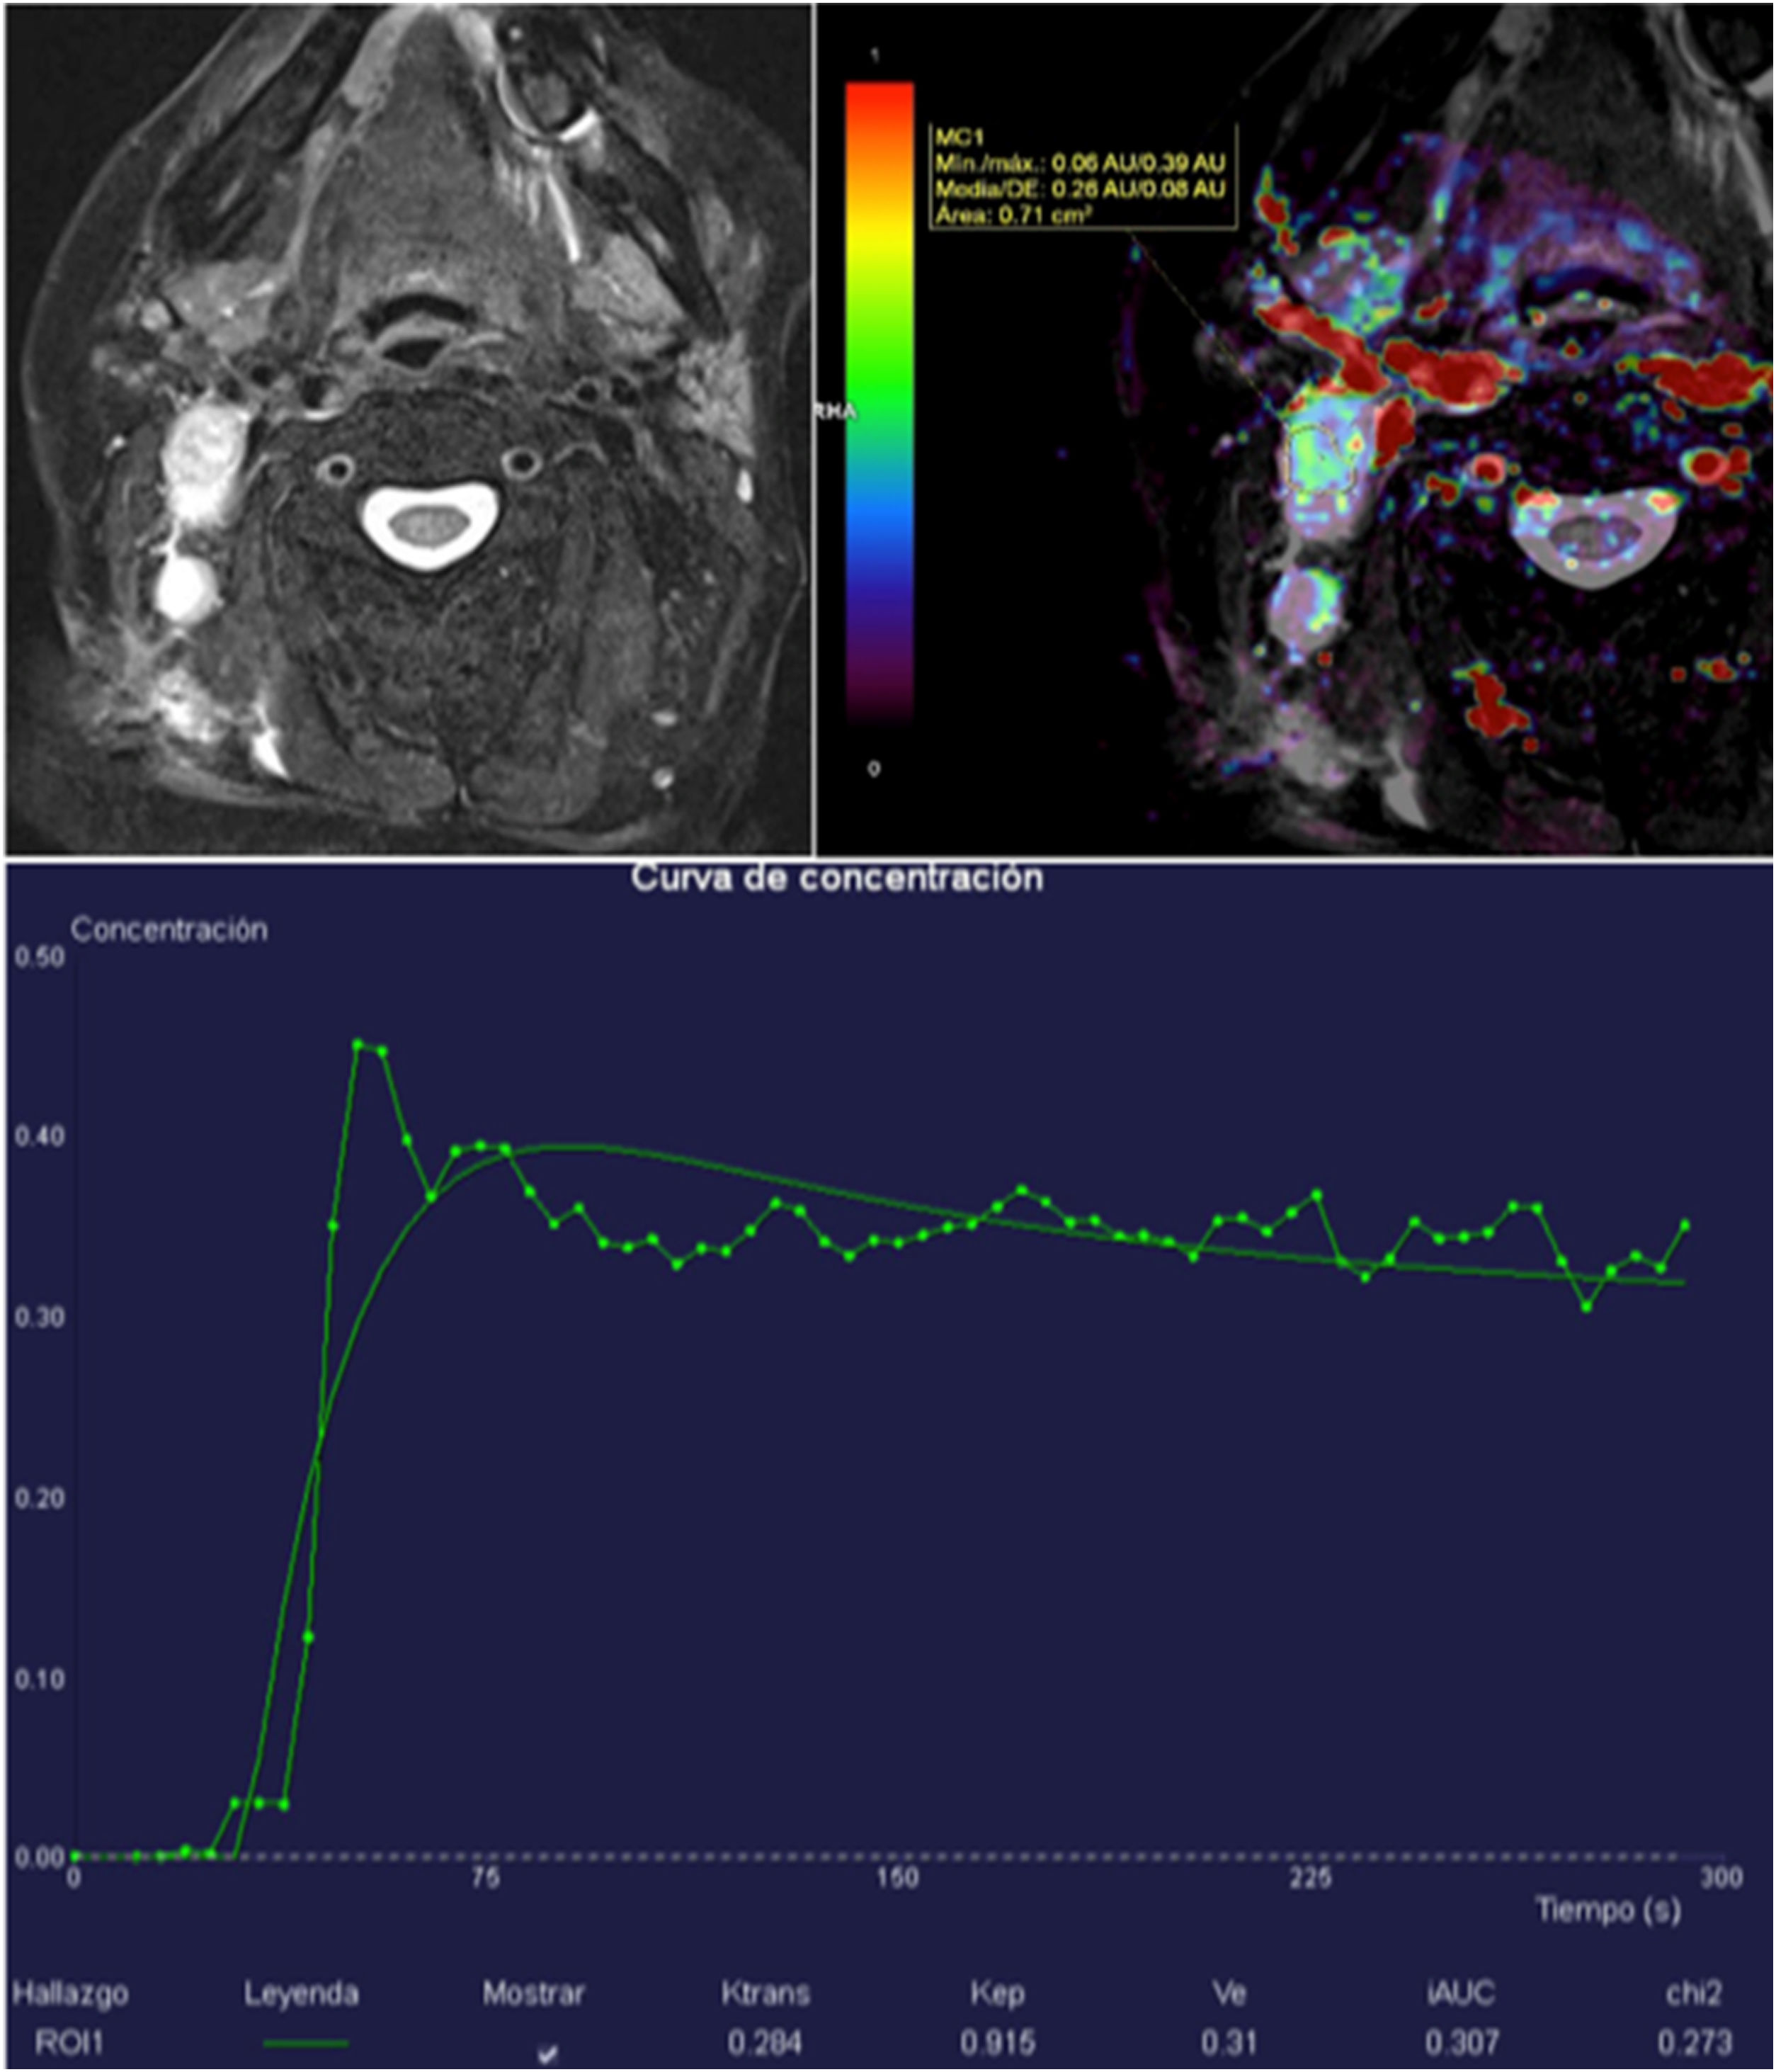This screenshot has height=2072, width=1776.
Task: Click the Concentración axis label
Action: [169, 930]
